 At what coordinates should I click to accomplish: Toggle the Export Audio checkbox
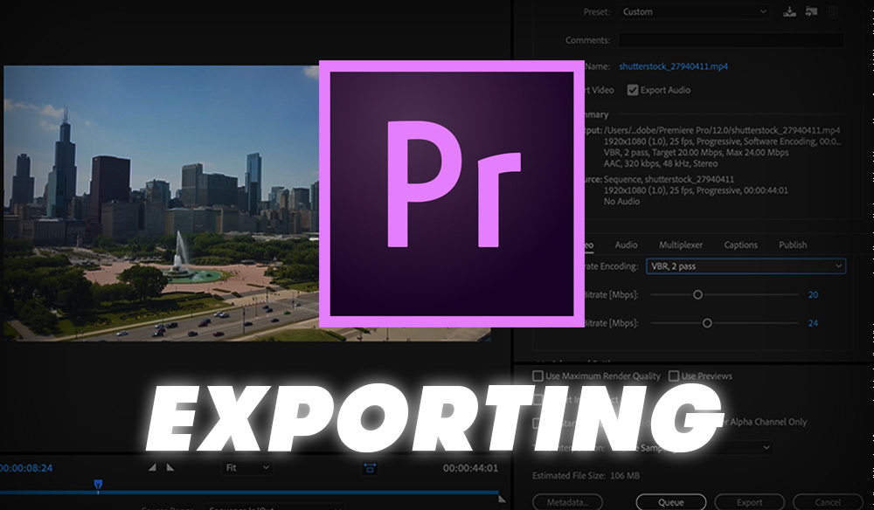(x=632, y=90)
